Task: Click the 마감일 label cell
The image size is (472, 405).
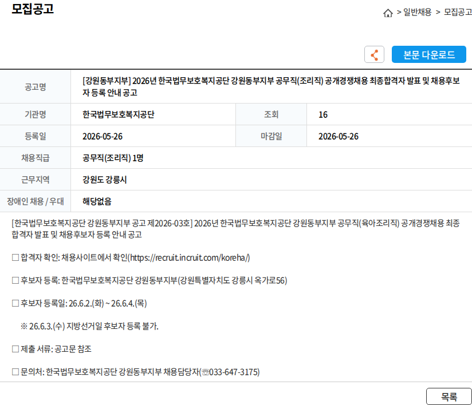Action: [271, 136]
